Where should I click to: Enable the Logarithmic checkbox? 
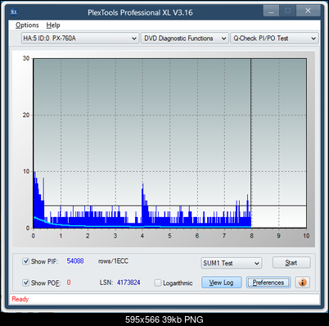click(158, 283)
